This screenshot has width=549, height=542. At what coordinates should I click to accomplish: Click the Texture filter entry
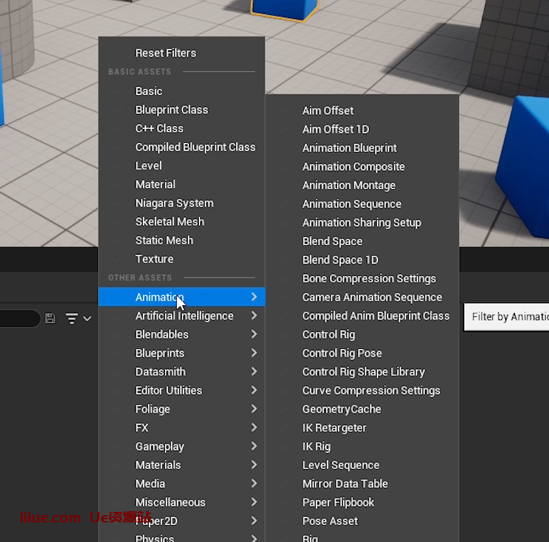pyautogui.click(x=155, y=259)
